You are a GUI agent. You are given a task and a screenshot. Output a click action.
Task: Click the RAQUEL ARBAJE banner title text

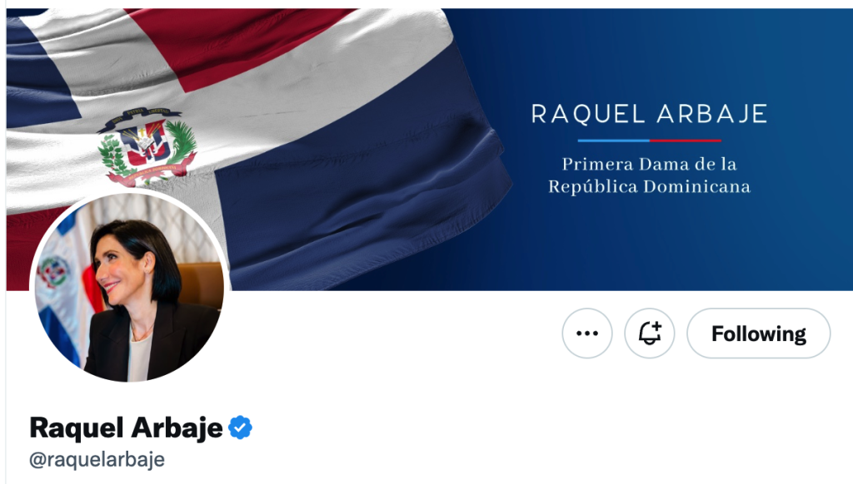(x=649, y=114)
